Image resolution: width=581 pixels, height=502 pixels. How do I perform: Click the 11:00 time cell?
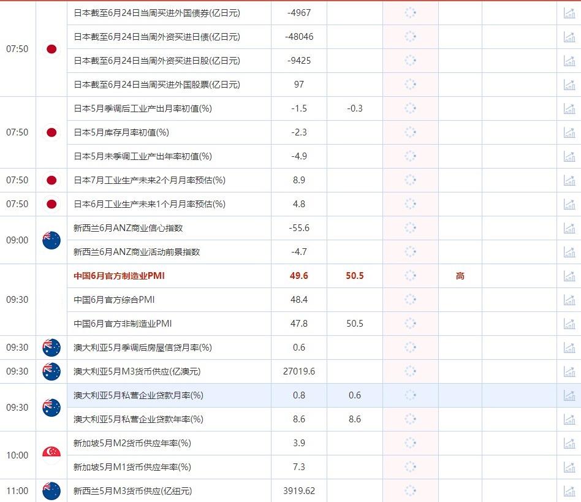tap(18, 490)
